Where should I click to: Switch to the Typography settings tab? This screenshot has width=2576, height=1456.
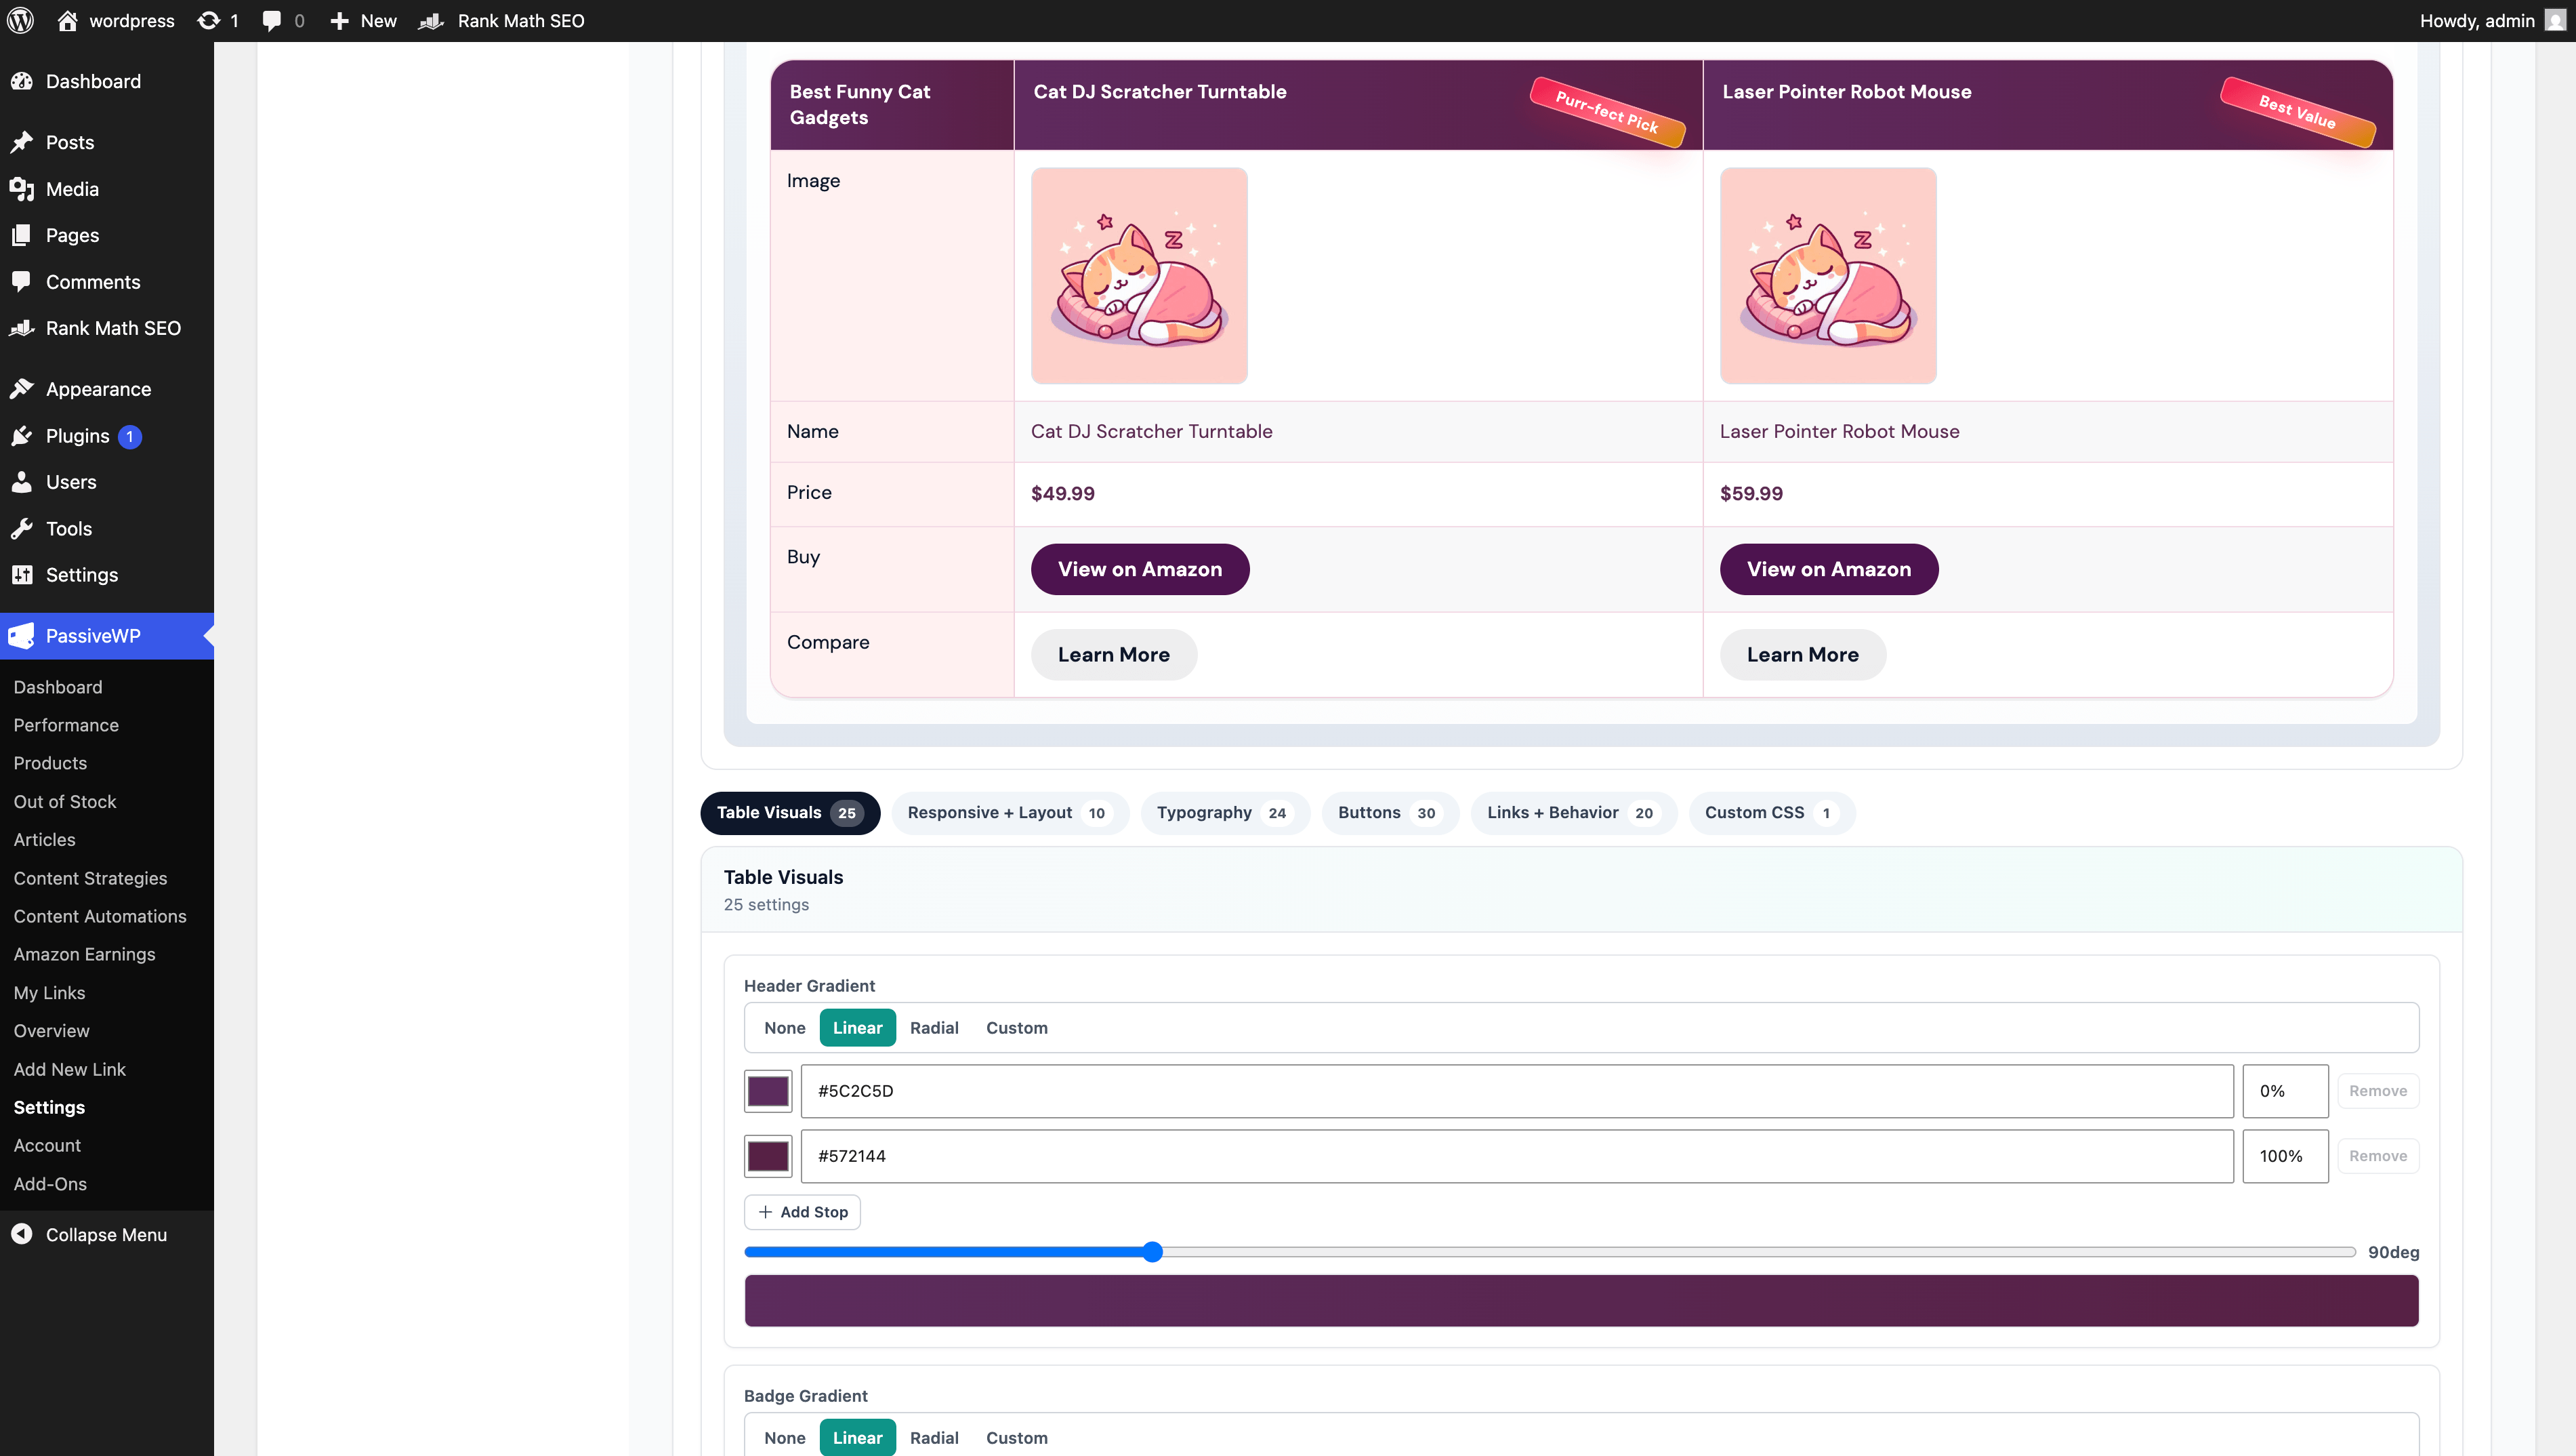1225,813
